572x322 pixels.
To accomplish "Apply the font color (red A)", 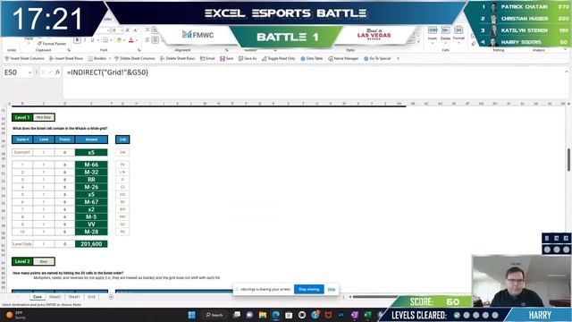I will tap(131, 40).
